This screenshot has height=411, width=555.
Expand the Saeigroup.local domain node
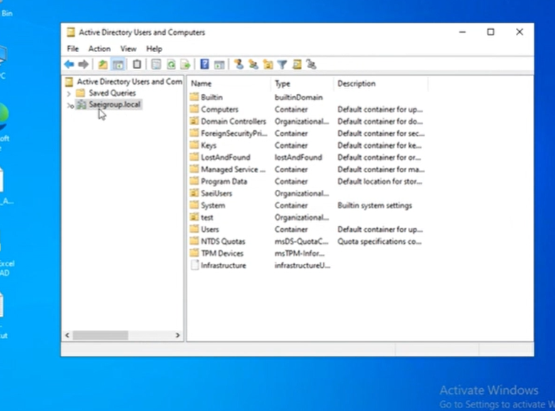70,105
